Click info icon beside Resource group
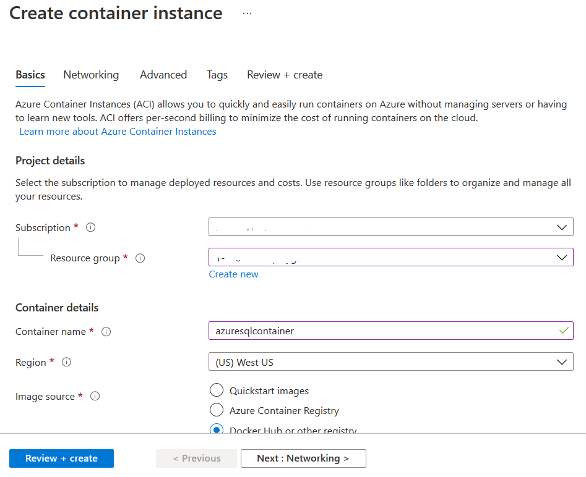Viewport: 586px width, 477px height. [x=140, y=258]
